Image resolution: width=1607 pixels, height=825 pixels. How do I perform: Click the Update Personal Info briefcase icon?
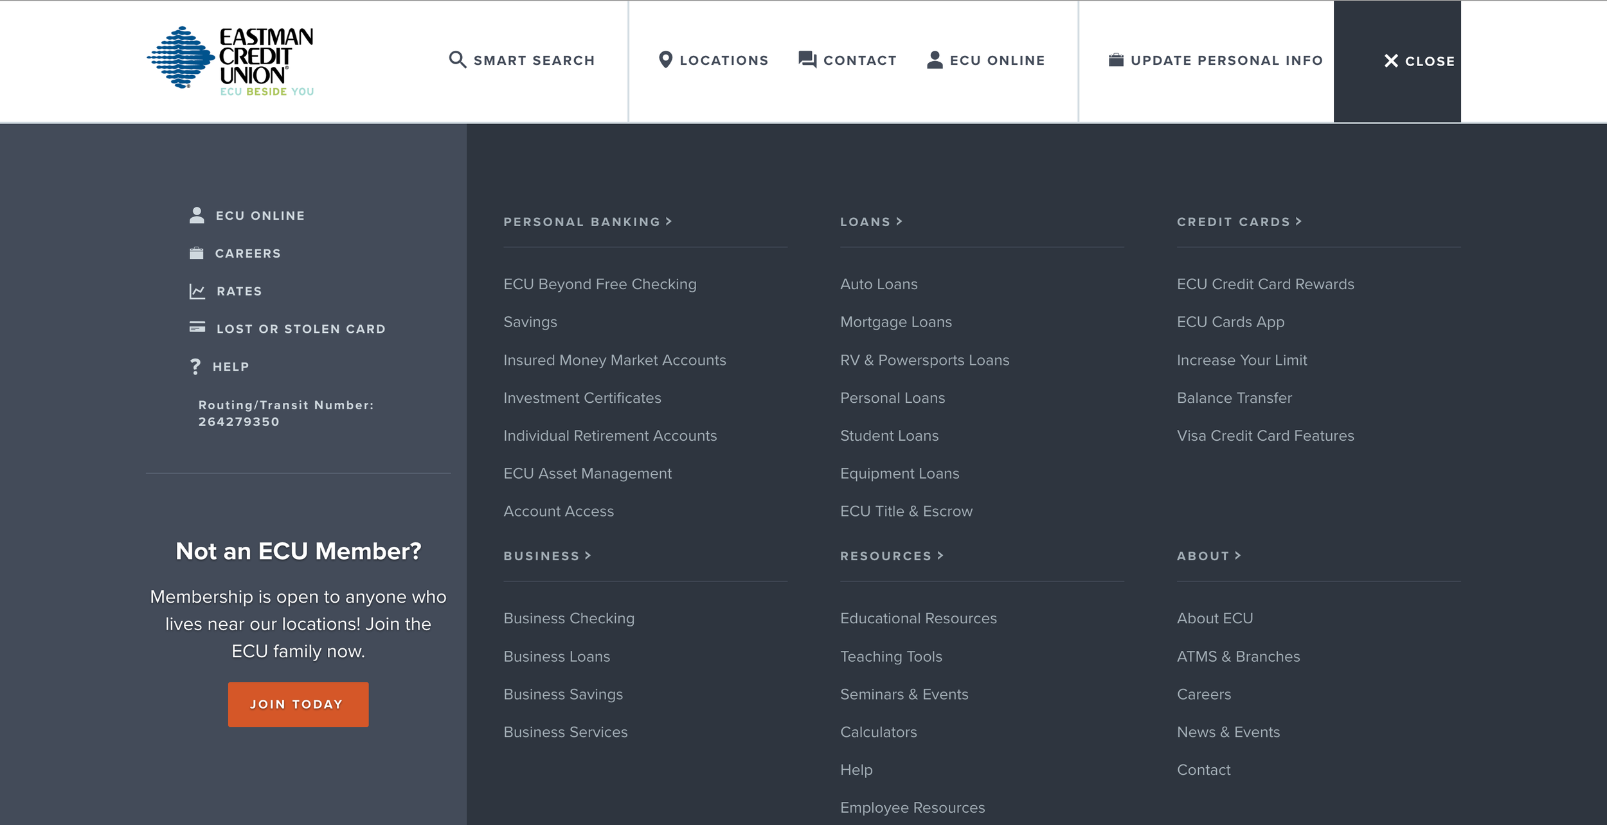[x=1116, y=60]
